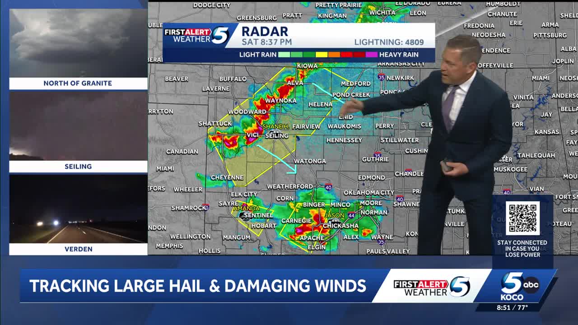
Task: Click the MANGUM city label
Action: pyautogui.click(x=237, y=237)
